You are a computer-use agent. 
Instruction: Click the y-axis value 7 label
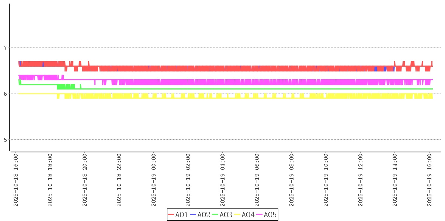pos(5,48)
